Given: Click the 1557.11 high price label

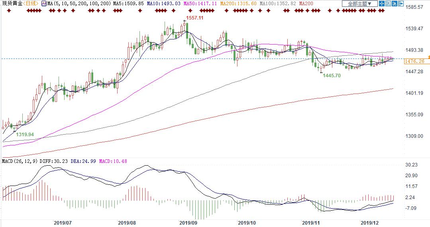Looking at the screenshot, I should [x=195, y=18].
